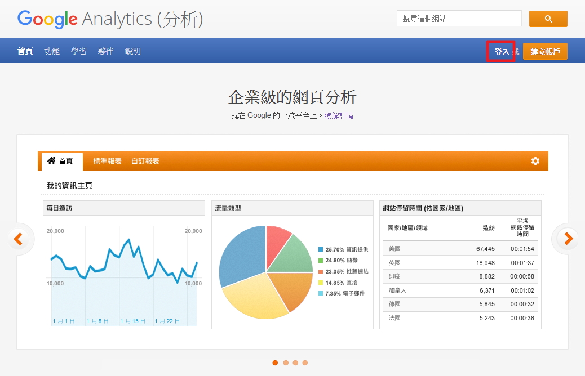Switch to the 自訂報表 tab
The width and height of the screenshot is (585, 376).
coord(145,161)
